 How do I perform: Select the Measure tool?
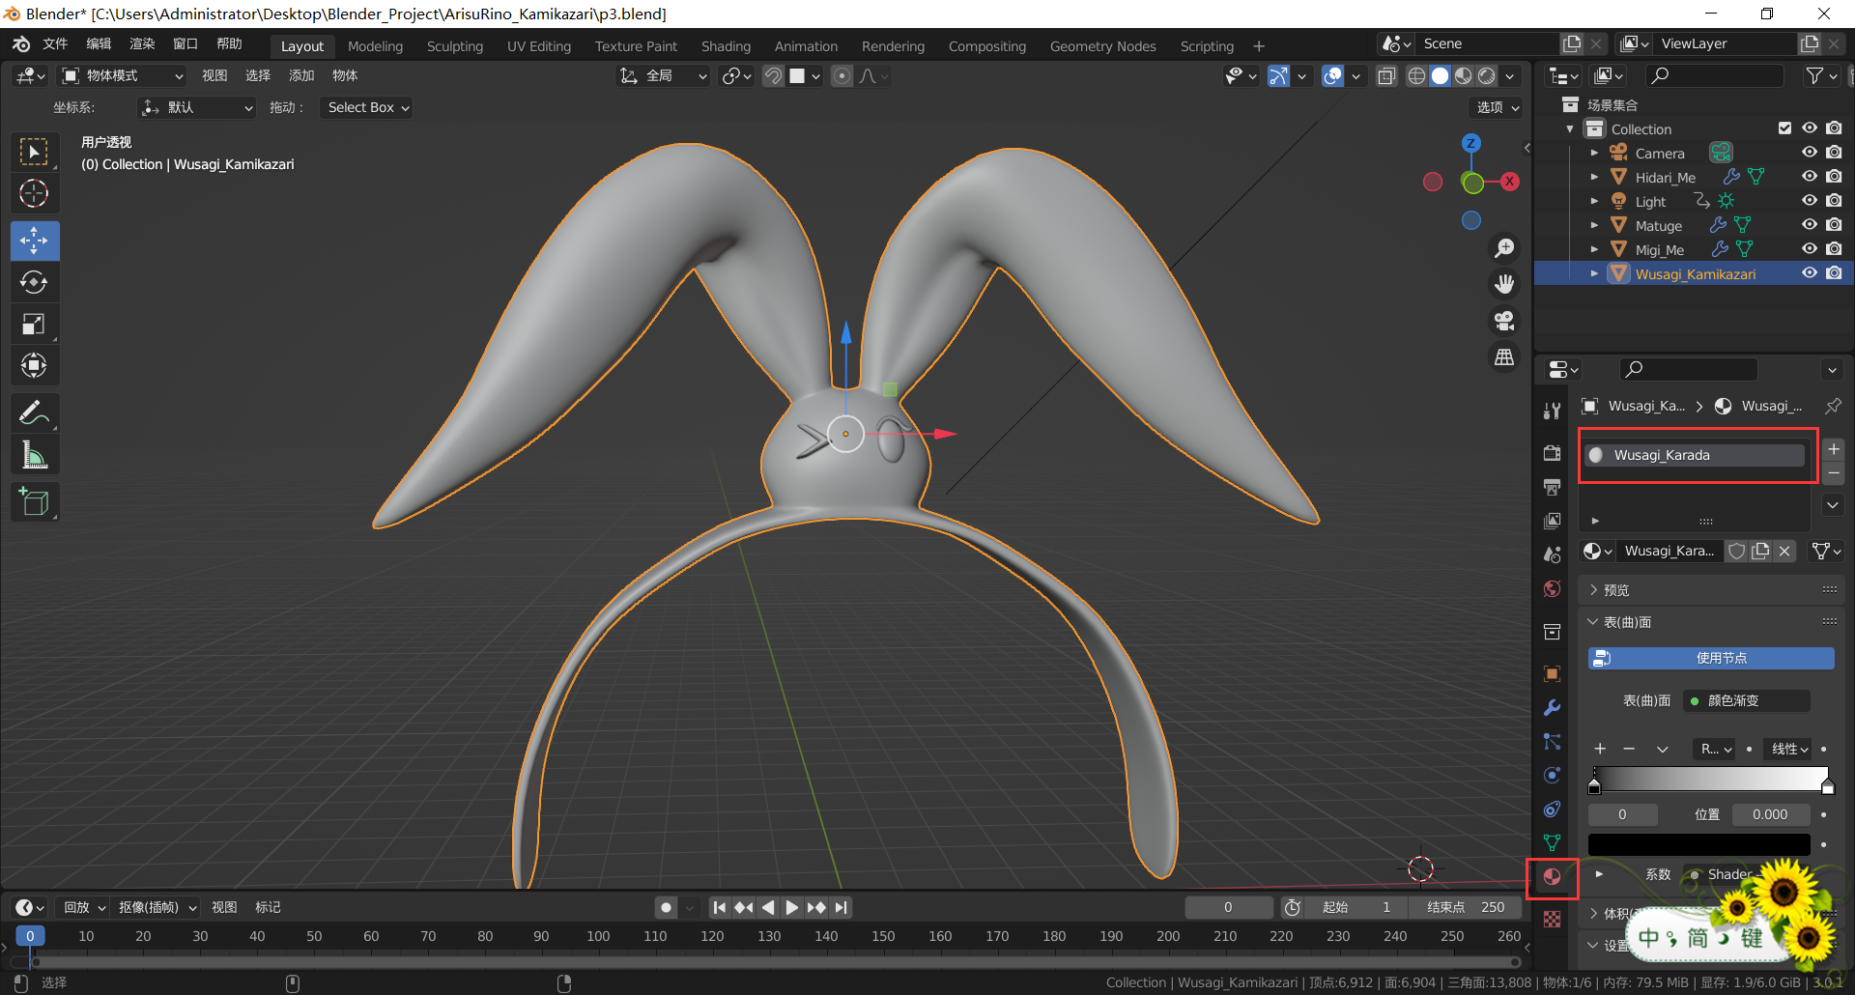click(34, 455)
